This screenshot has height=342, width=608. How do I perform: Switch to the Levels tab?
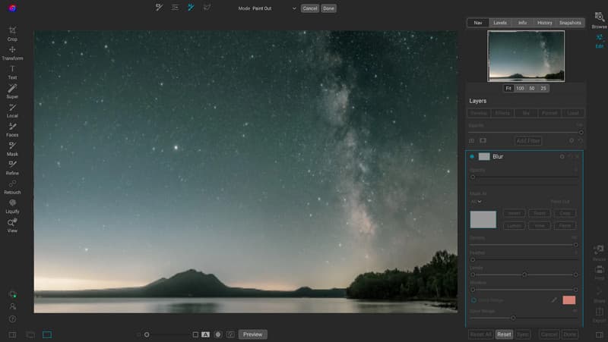coord(500,23)
